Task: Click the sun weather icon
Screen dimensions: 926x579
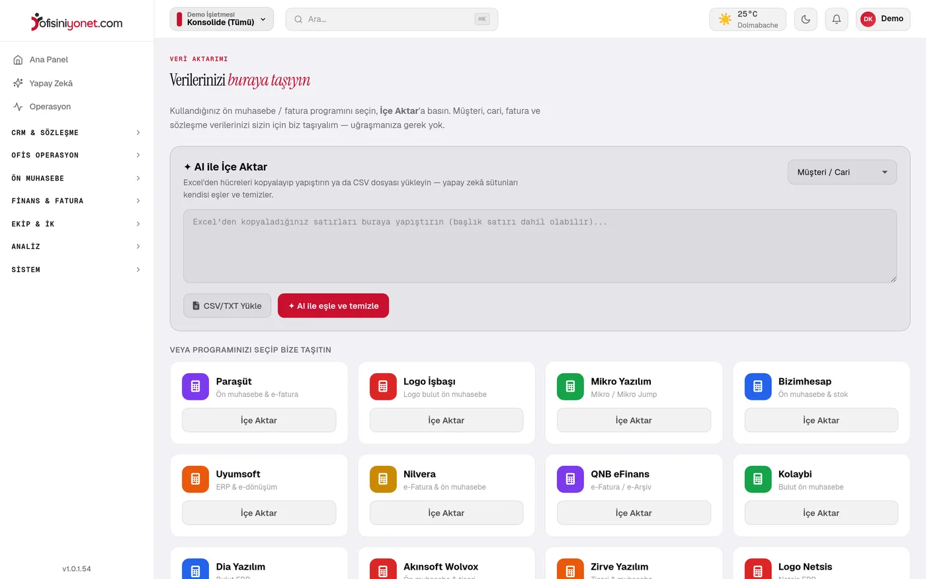Action: tap(725, 19)
